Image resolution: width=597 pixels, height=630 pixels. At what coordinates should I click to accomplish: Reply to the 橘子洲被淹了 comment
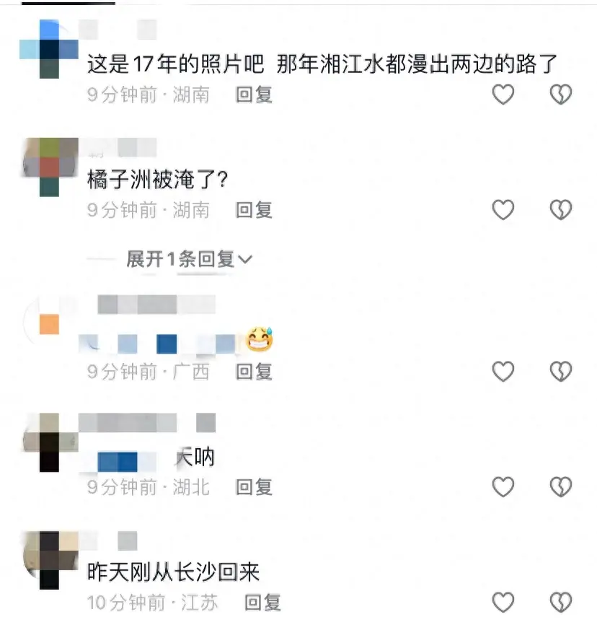click(254, 210)
